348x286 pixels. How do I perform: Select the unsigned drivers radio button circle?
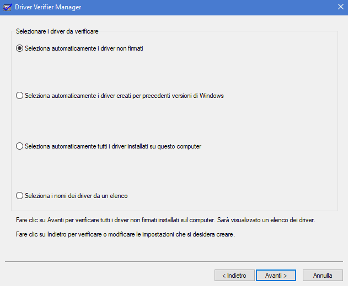pyautogui.click(x=20, y=48)
